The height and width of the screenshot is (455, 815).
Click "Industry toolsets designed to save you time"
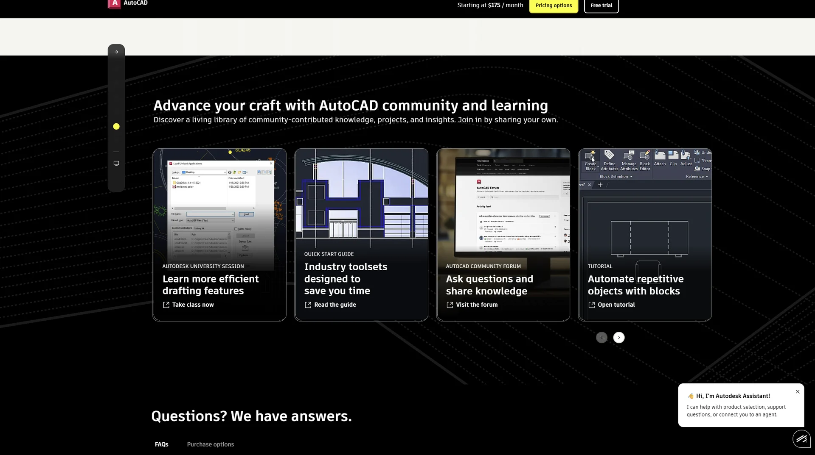(x=346, y=279)
